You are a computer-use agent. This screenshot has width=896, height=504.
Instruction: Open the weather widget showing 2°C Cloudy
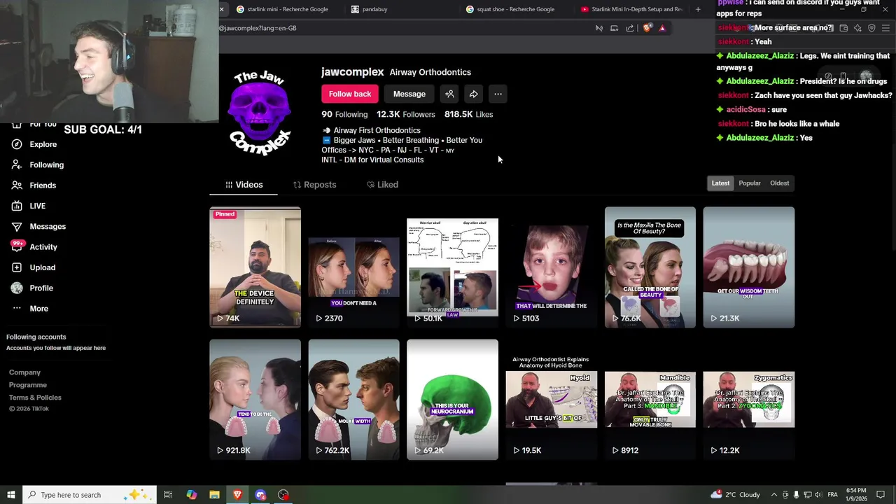[735, 495]
